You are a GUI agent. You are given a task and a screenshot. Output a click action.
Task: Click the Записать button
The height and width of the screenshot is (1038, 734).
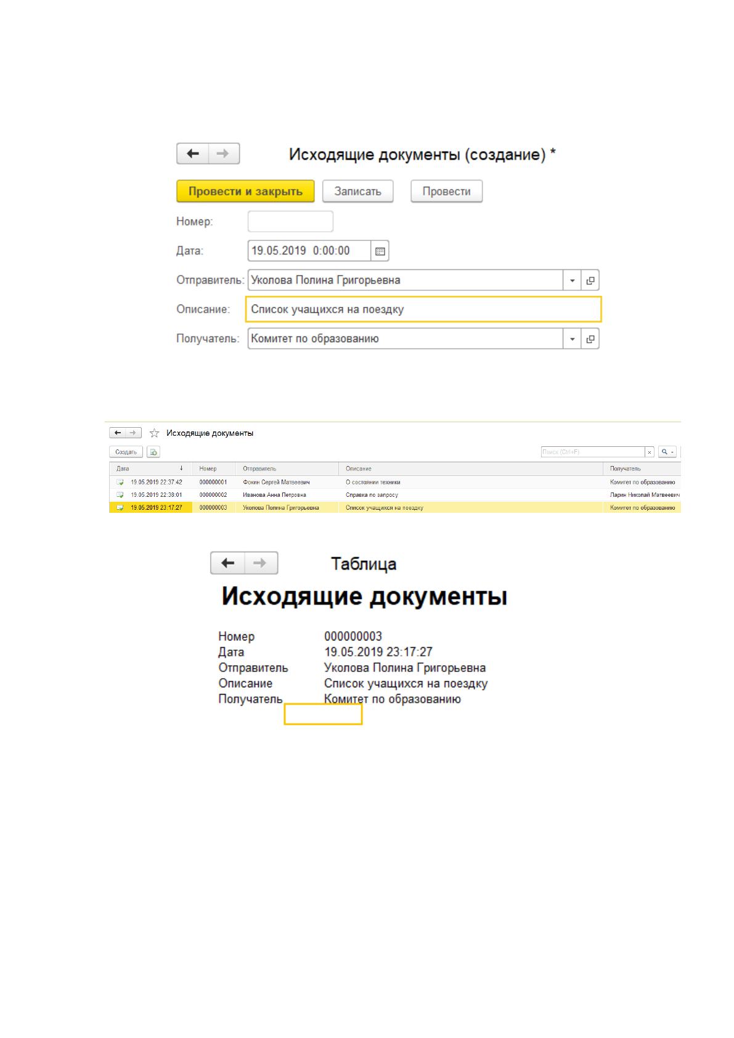[357, 191]
